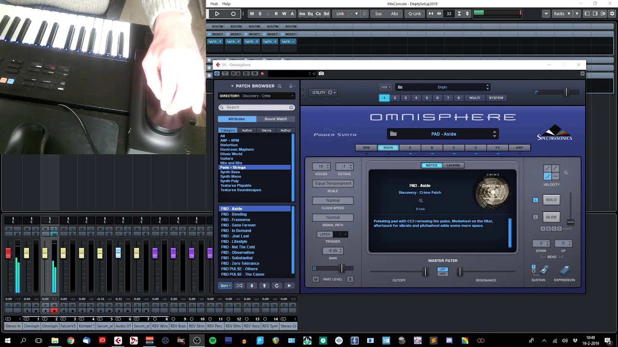This screenshot has height=347, width=618.
Task: Open the MULTI page
Action: pos(475,98)
